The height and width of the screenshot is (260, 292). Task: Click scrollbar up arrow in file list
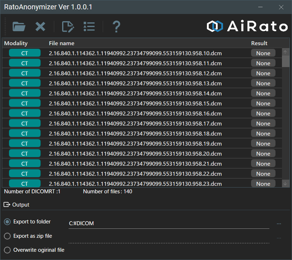point(286,52)
